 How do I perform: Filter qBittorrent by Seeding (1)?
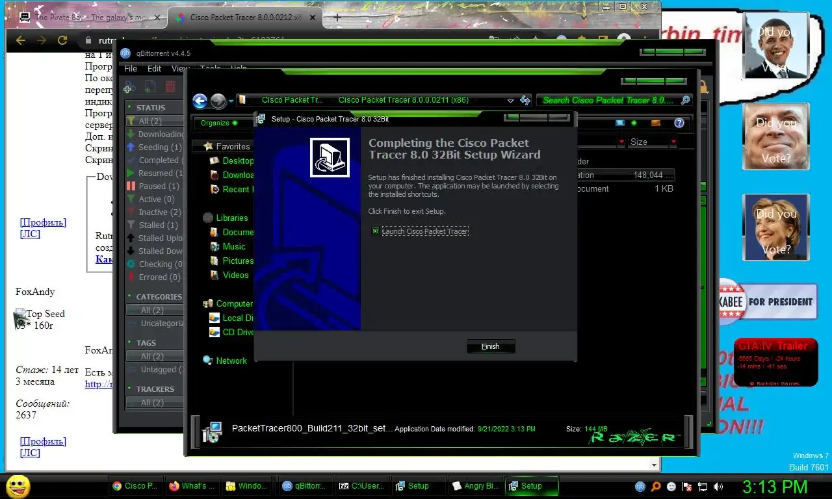point(155,147)
